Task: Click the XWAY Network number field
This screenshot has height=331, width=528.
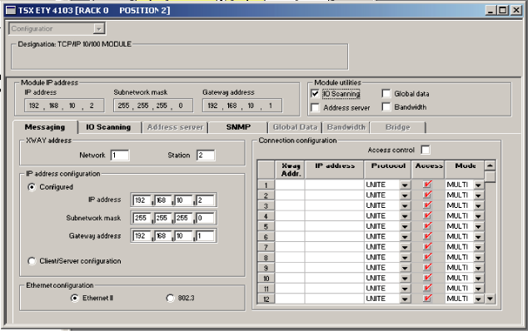Action: click(120, 155)
